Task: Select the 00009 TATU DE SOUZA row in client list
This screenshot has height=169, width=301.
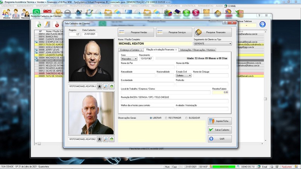Action: coord(49,76)
